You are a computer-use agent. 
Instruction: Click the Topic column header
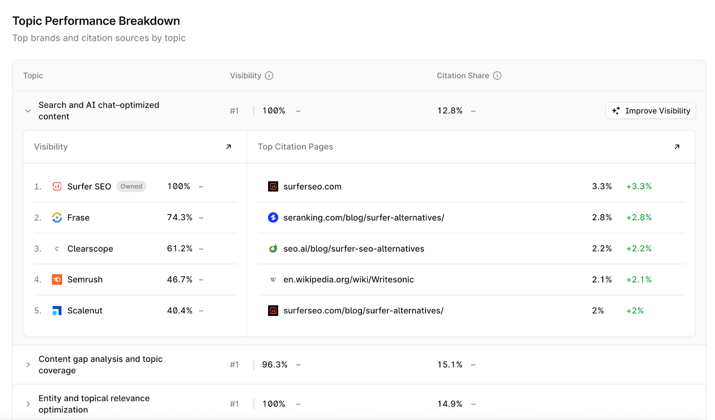(33, 76)
